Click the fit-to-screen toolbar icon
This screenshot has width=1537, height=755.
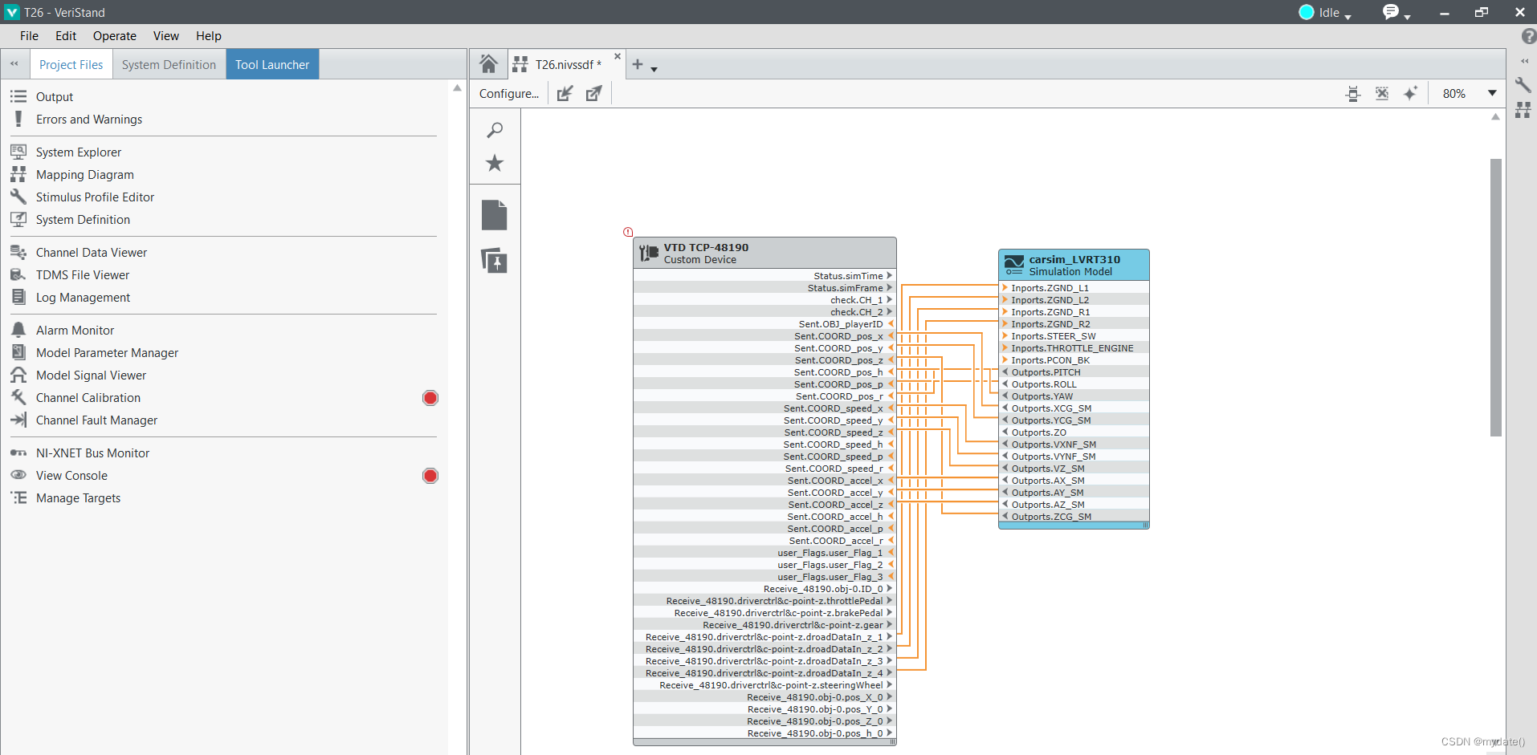tap(1382, 94)
